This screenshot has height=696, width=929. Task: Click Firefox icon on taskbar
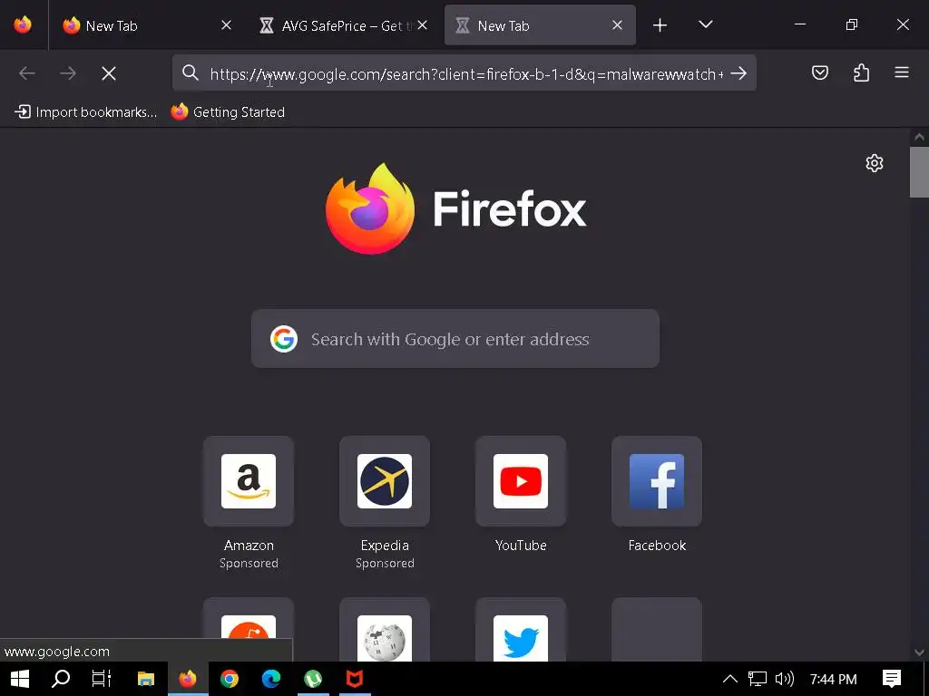point(188,679)
